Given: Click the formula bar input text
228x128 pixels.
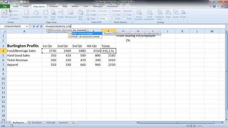Looking at the screenshot, I should tap(58, 26).
